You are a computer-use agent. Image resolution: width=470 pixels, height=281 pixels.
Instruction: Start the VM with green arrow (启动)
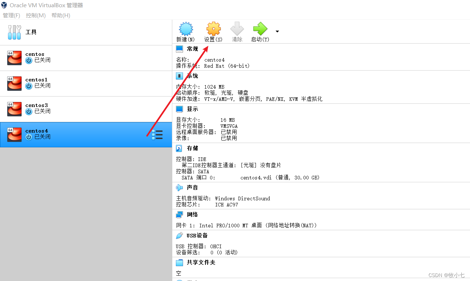(260, 28)
